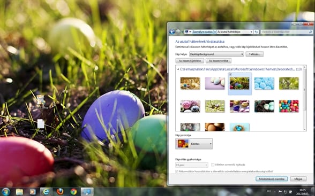Select the green branch wallpaper in first row
This screenshot has width=315, height=196.
click(289, 83)
